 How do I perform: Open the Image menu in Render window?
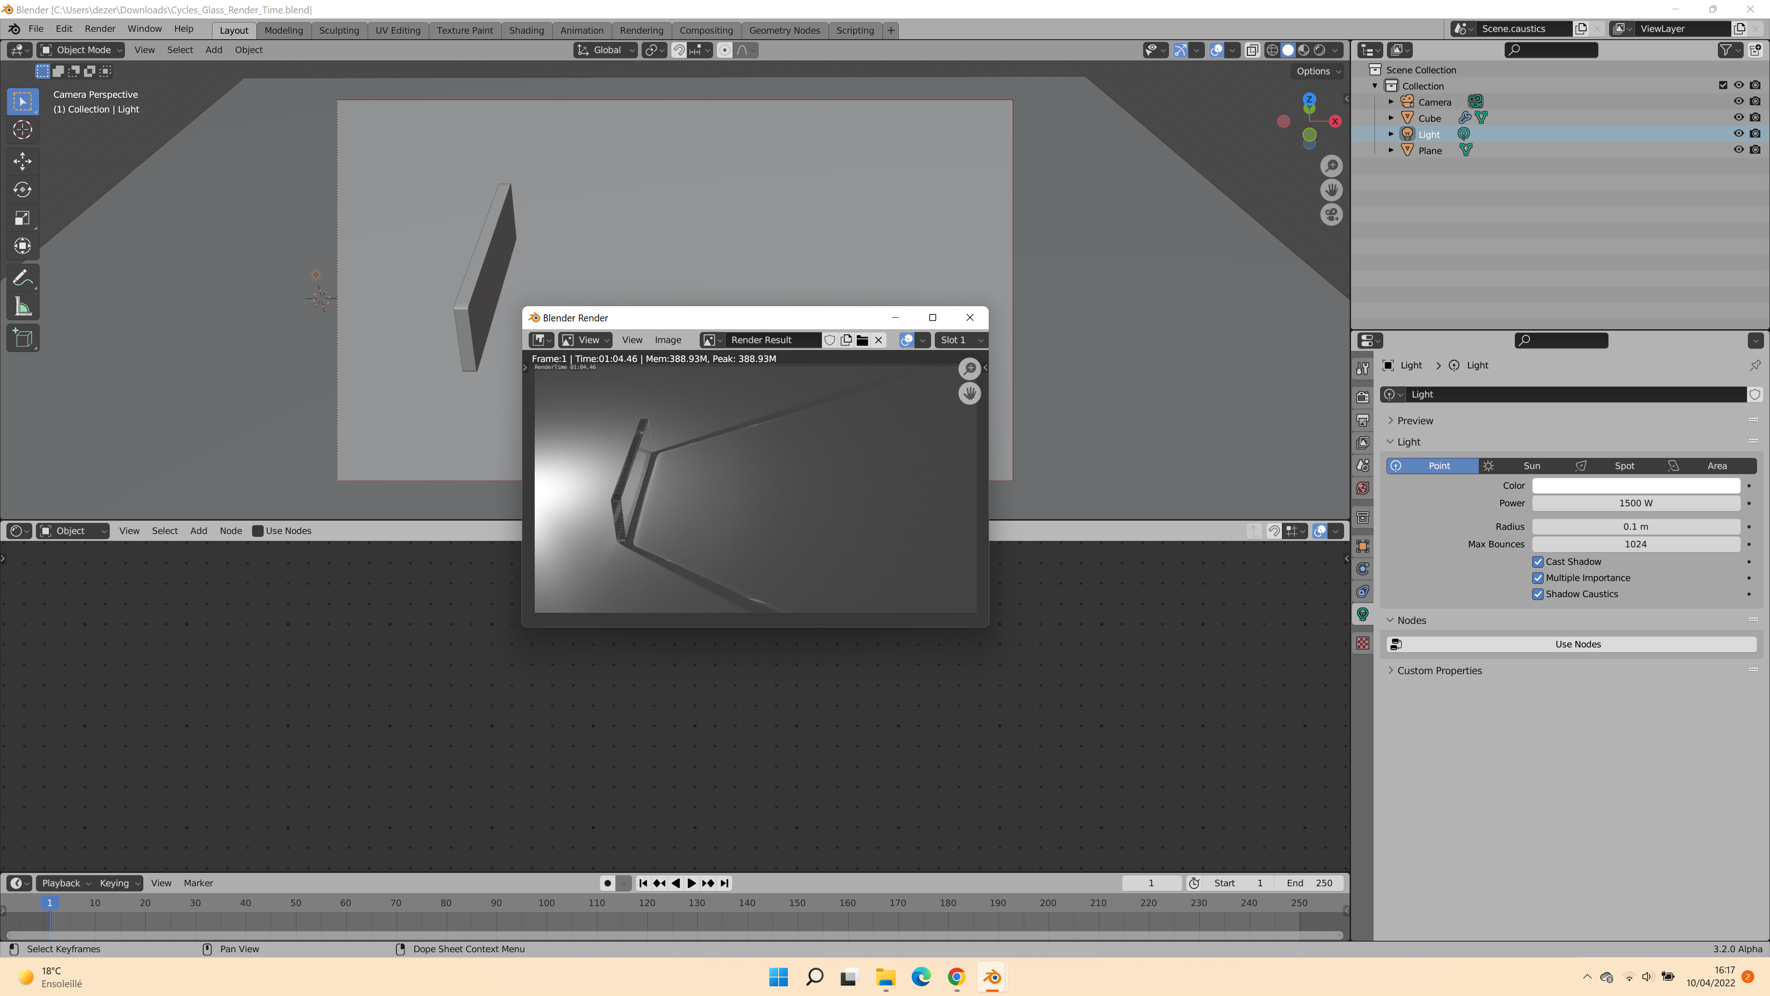click(667, 339)
